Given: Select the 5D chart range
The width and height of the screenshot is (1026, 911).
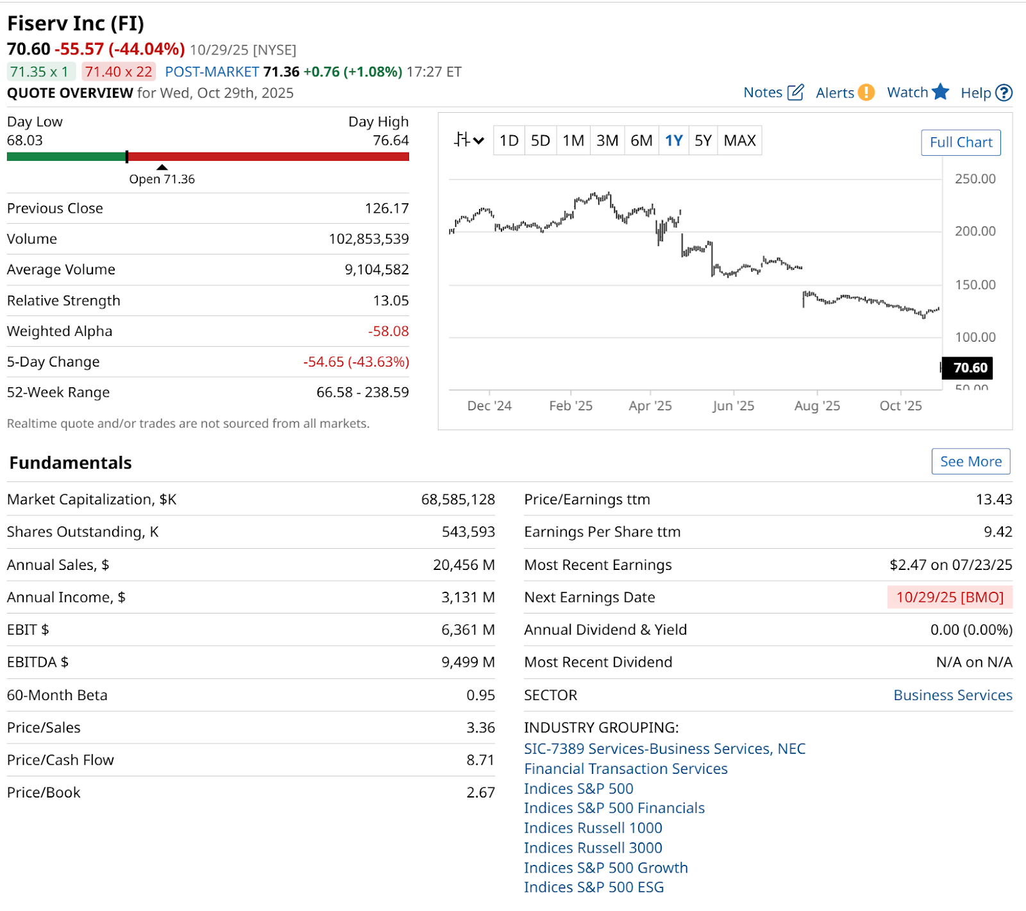Looking at the screenshot, I should tap(541, 140).
